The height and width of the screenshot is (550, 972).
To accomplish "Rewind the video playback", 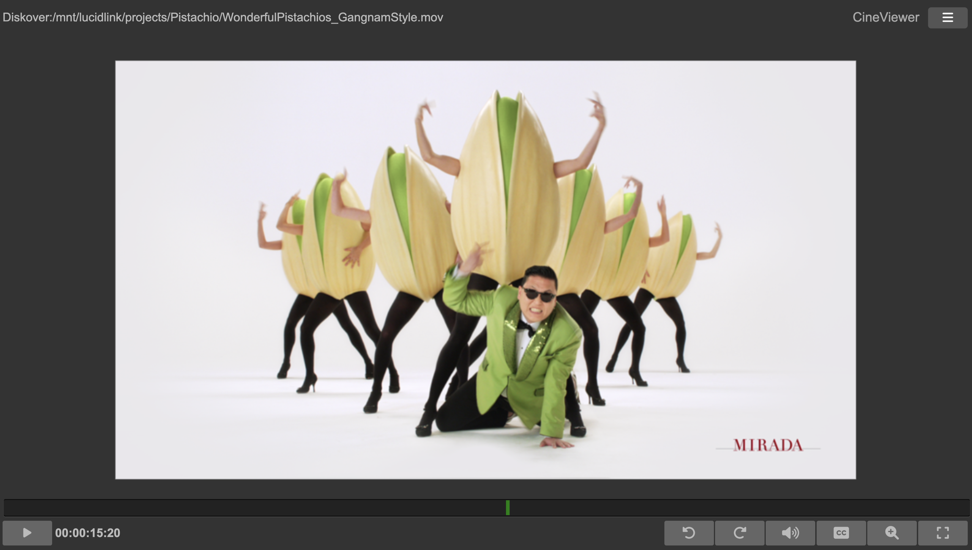I will (689, 533).
